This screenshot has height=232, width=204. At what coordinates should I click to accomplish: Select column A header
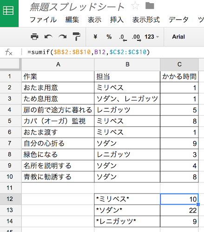[x=58, y=64]
